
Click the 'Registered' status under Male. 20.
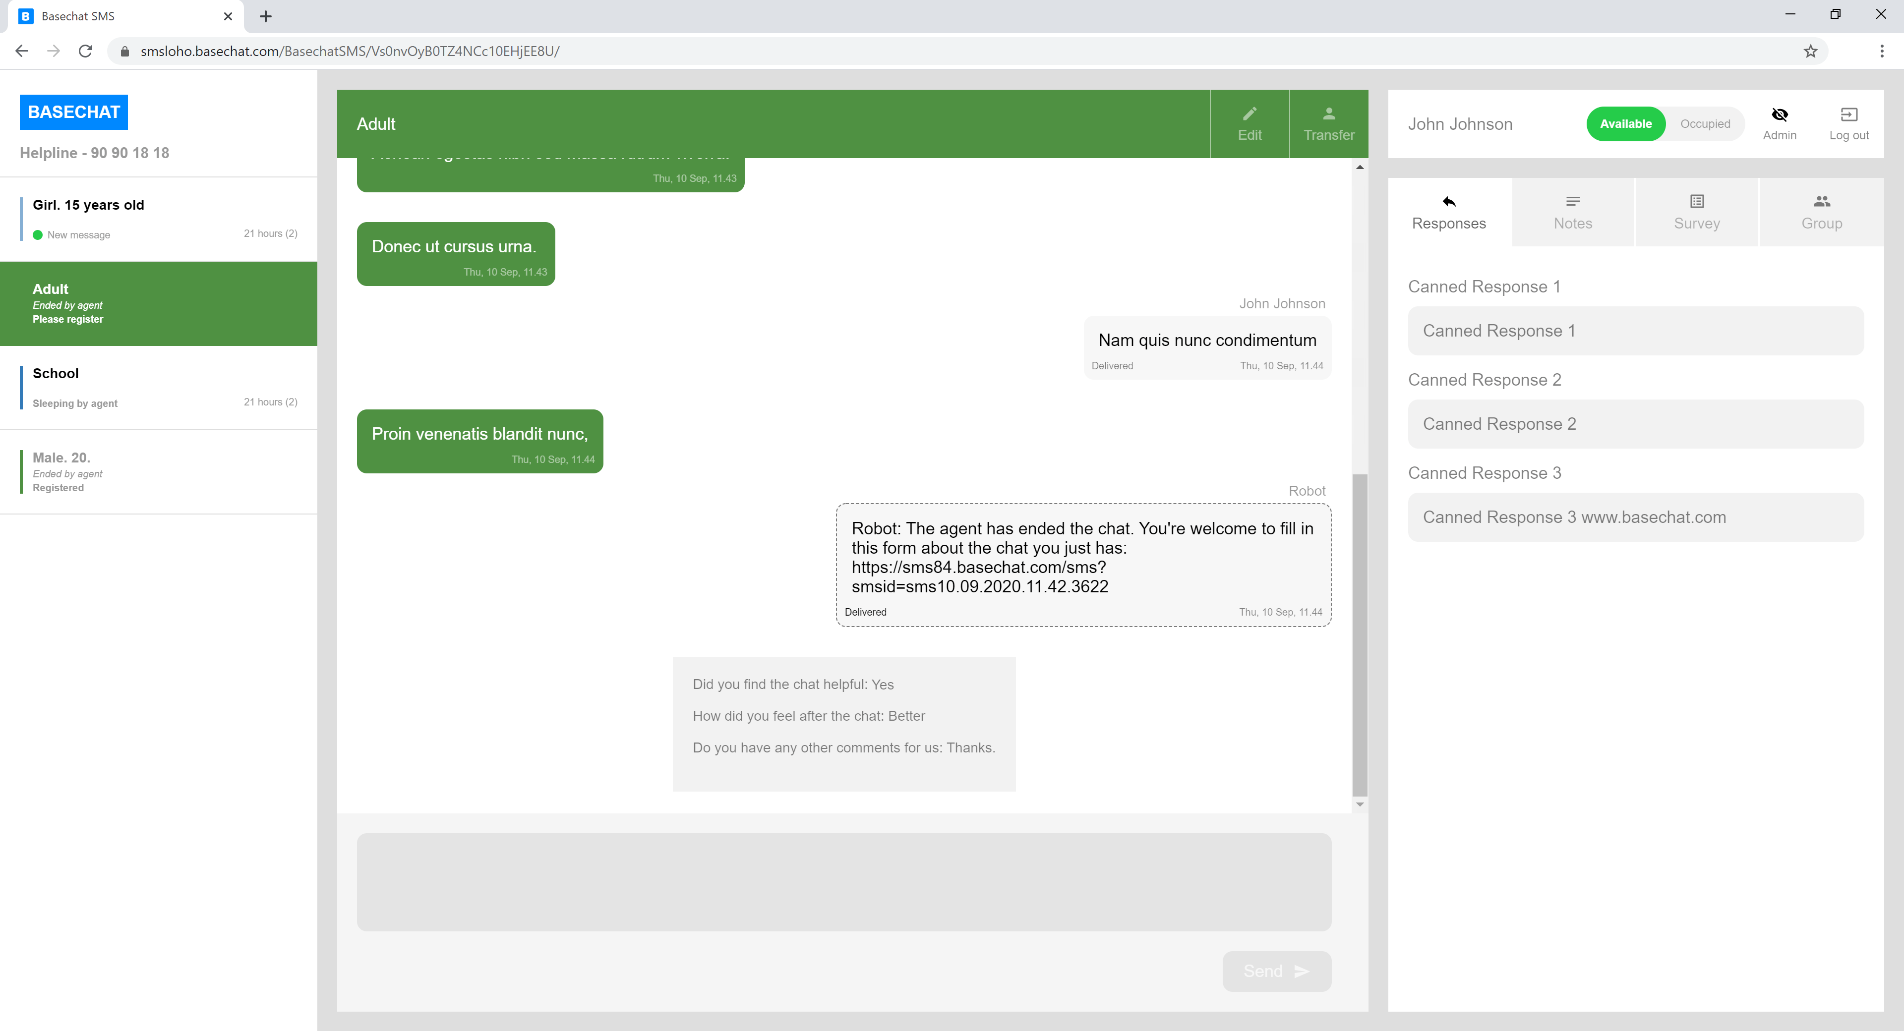click(59, 488)
